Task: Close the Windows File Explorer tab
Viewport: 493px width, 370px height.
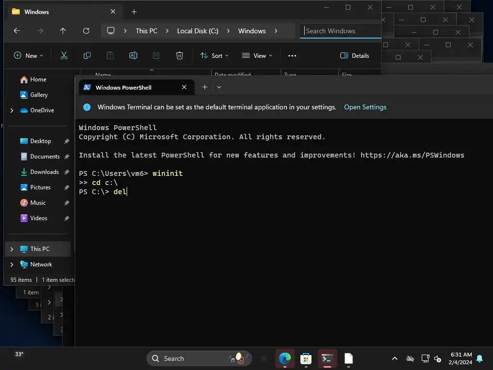Action: pyautogui.click(x=113, y=12)
